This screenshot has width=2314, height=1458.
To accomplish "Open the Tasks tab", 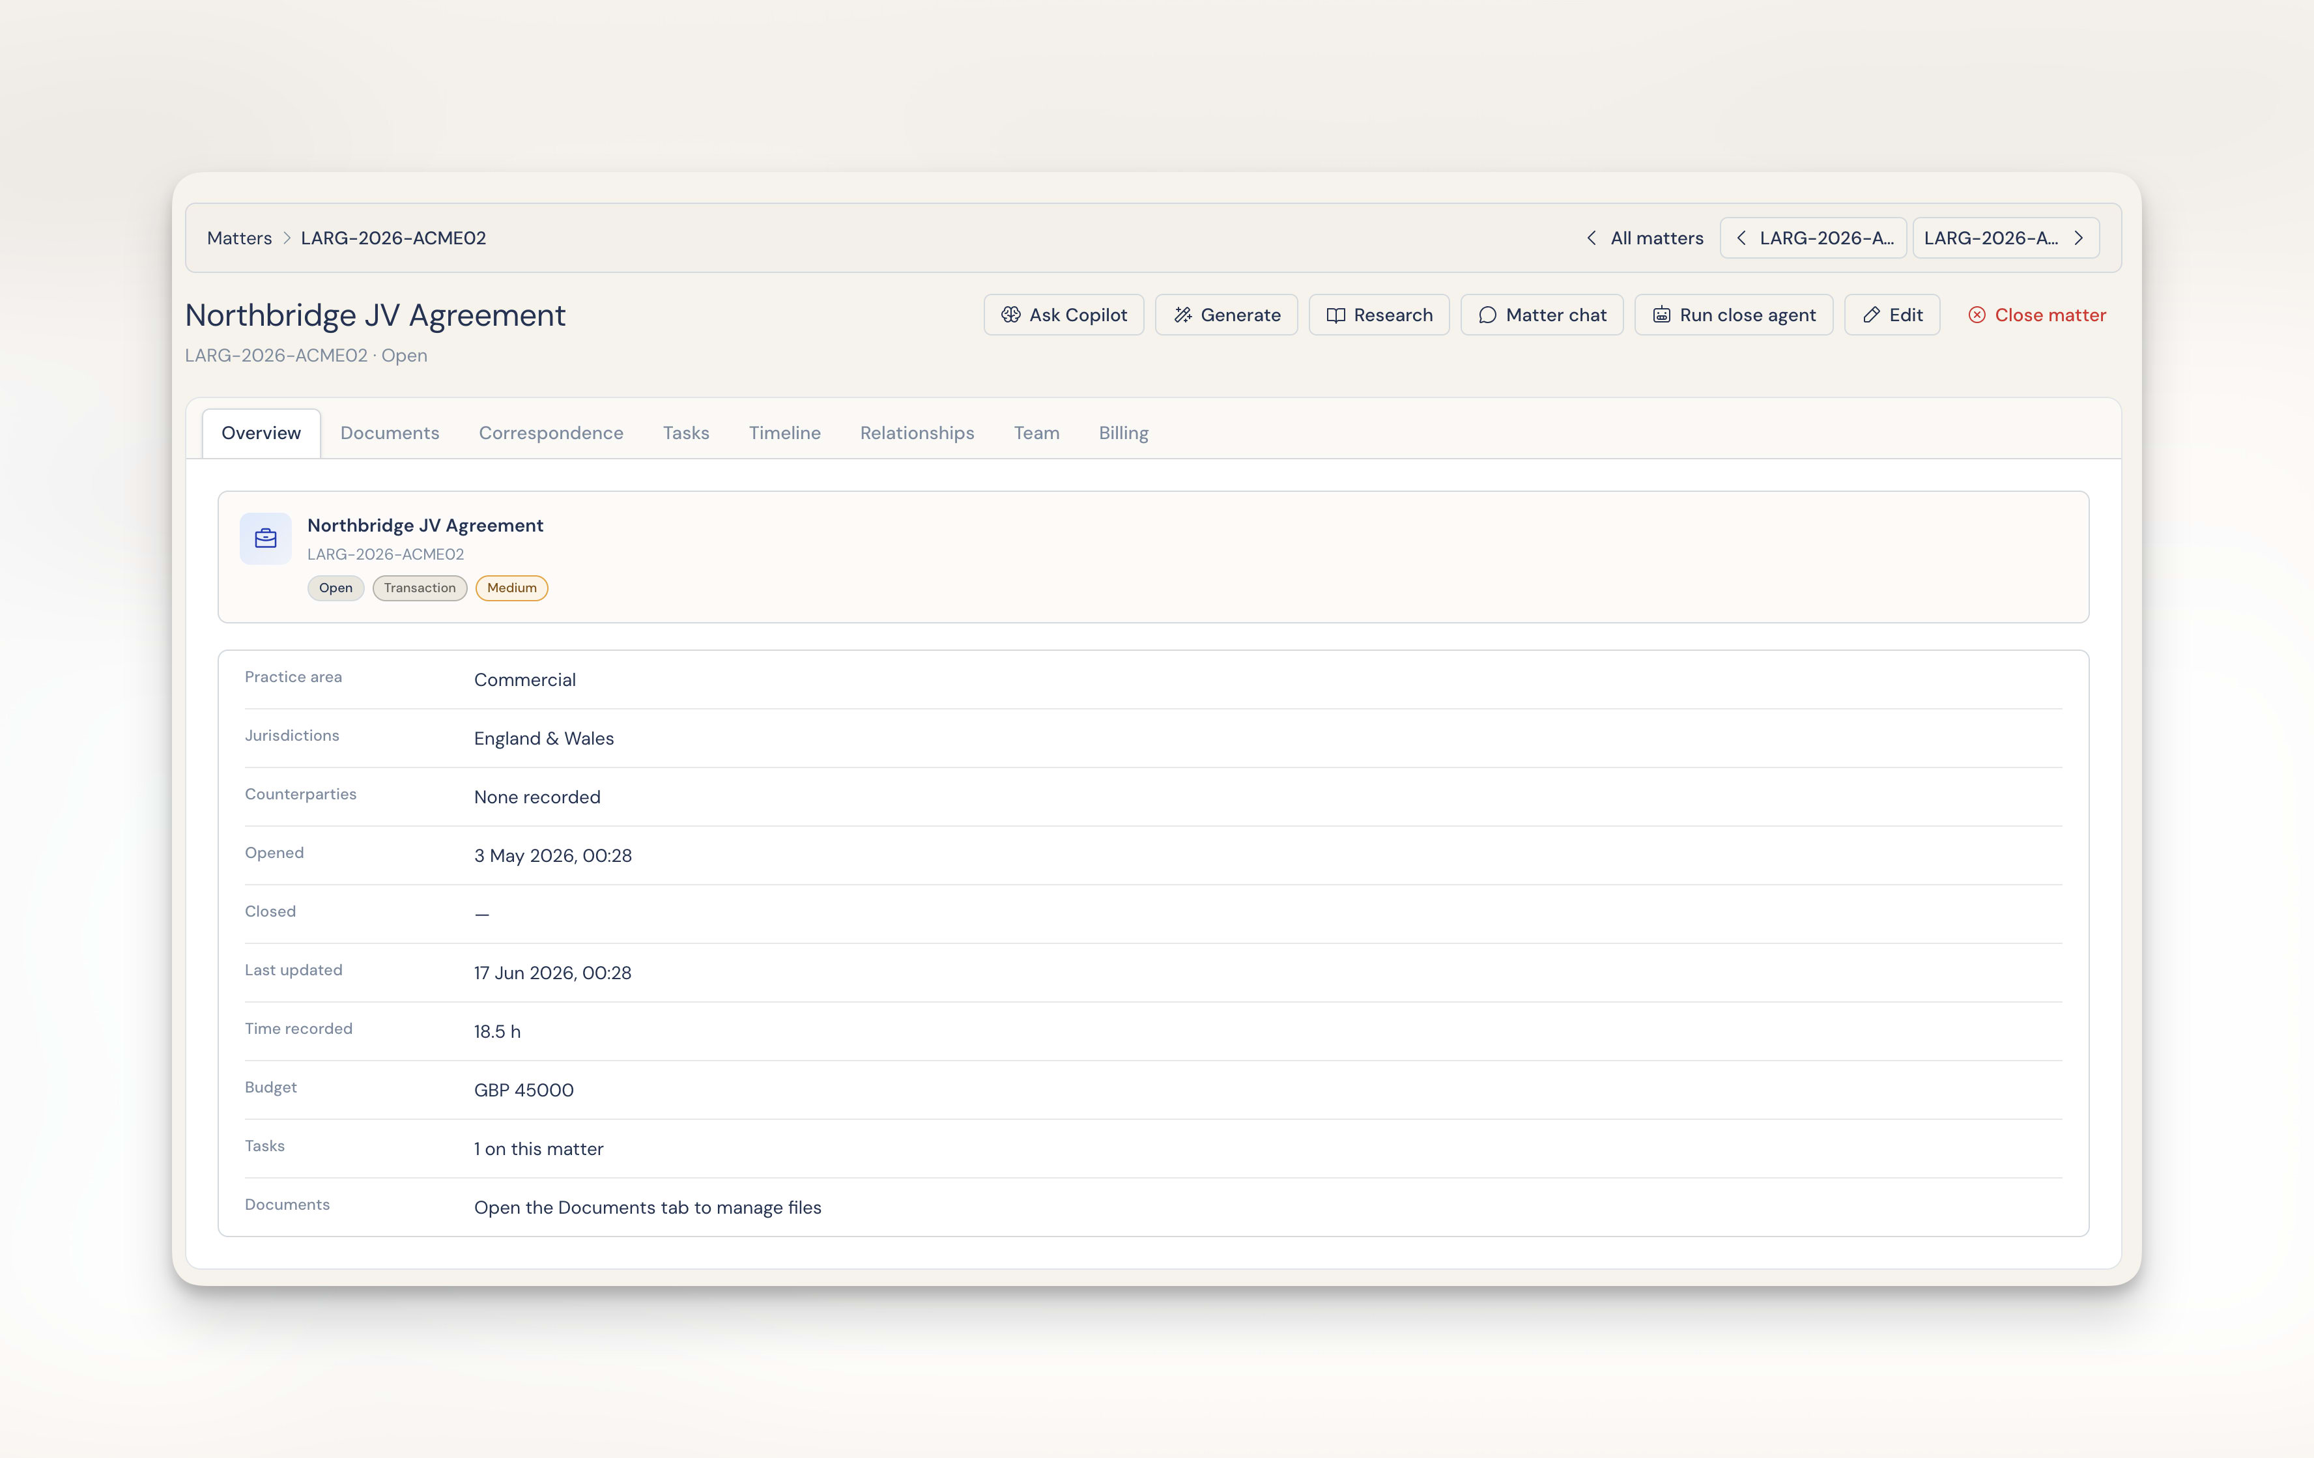I will pyautogui.click(x=686, y=433).
